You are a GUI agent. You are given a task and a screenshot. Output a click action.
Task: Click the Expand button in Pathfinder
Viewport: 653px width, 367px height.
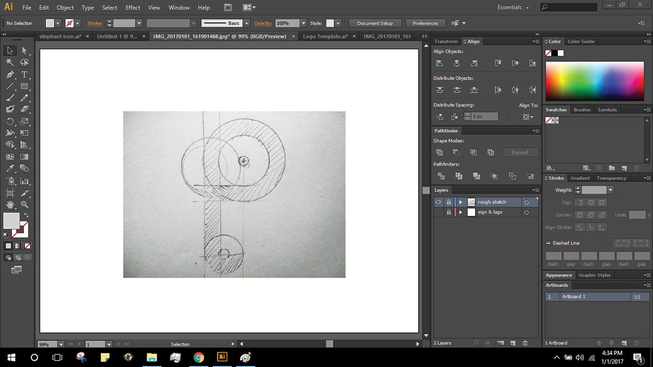pyautogui.click(x=520, y=152)
